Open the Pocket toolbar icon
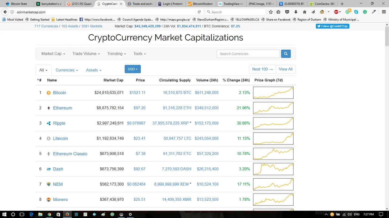389x218 pixels. coord(287,12)
